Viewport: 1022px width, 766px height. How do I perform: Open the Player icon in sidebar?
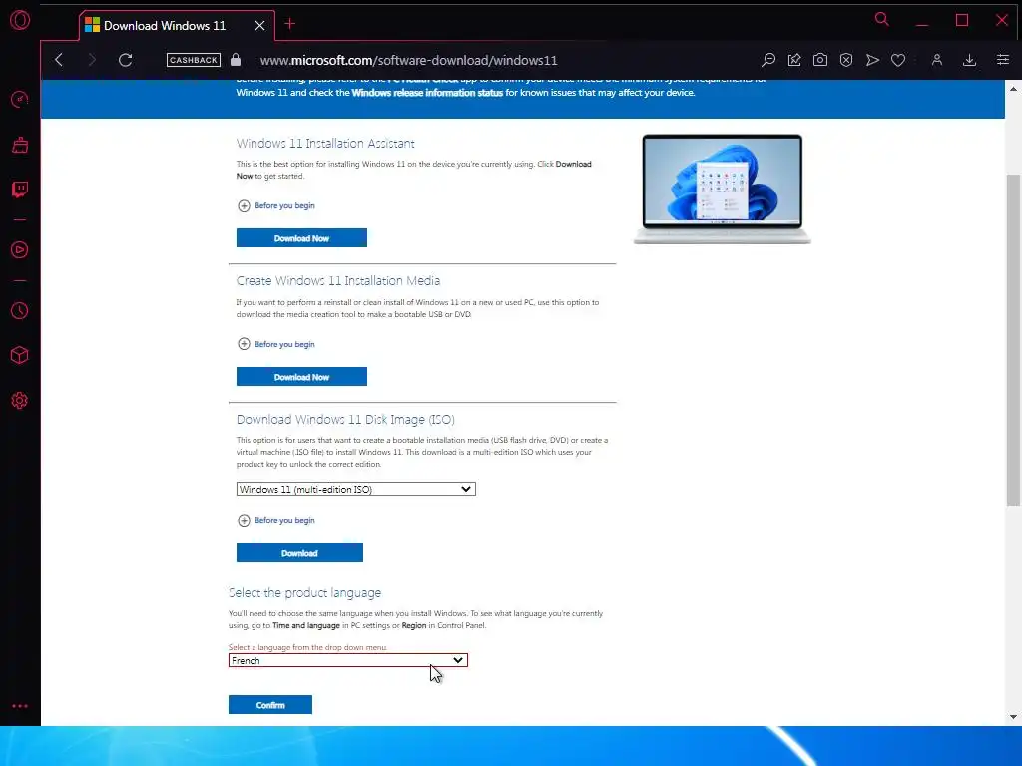click(20, 250)
